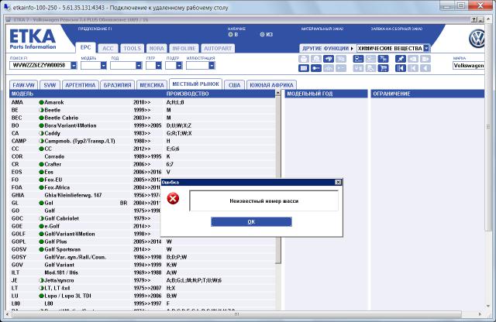This screenshot has height=322, width=496.
Task: Click the Volkswagen brand field
Action: click(x=468, y=66)
